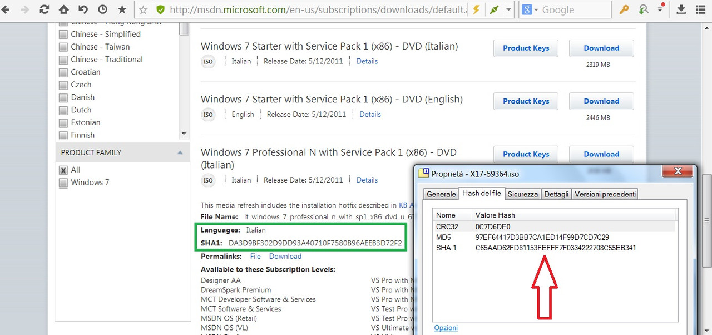Click the Proprietà dialog title icon
The width and height of the screenshot is (712, 335).
(424, 173)
